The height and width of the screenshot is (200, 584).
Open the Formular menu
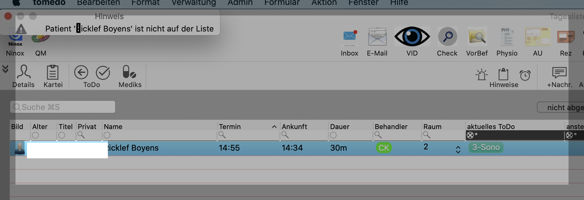coord(282,3)
